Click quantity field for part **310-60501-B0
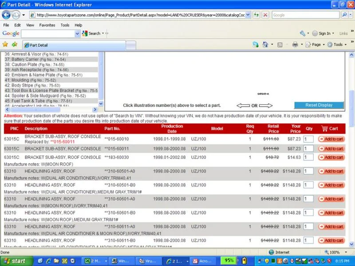The image size is (355, 266). click(x=308, y=185)
